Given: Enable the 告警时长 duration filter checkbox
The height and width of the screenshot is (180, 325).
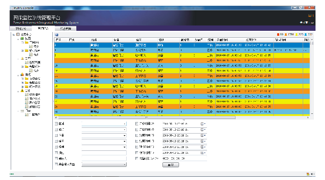Looking at the screenshot, I should (x=137, y=158).
